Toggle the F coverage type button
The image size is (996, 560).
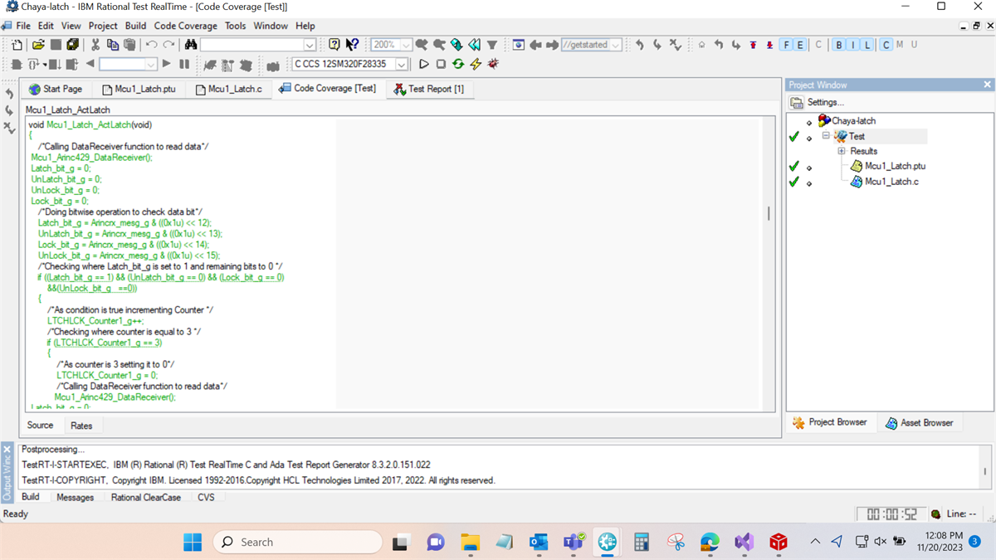(x=786, y=45)
